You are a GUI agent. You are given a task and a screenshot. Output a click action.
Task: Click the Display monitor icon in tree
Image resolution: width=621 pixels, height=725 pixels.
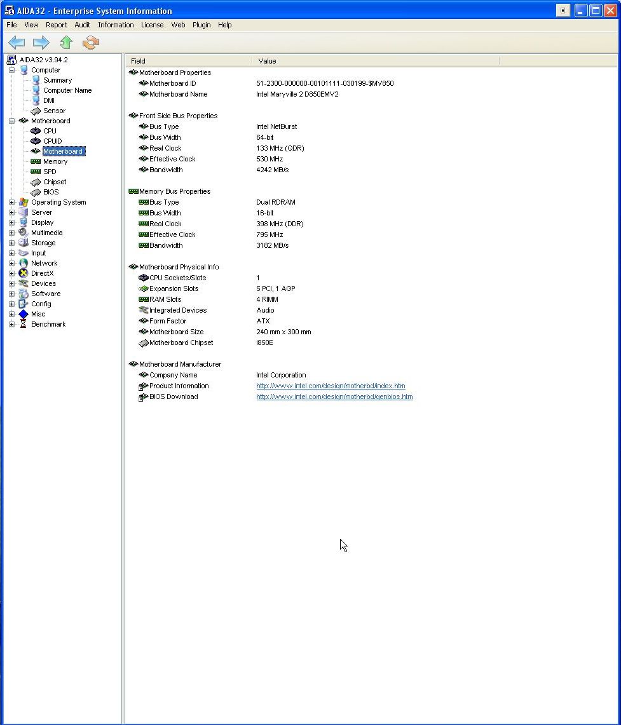click(24, 222)
